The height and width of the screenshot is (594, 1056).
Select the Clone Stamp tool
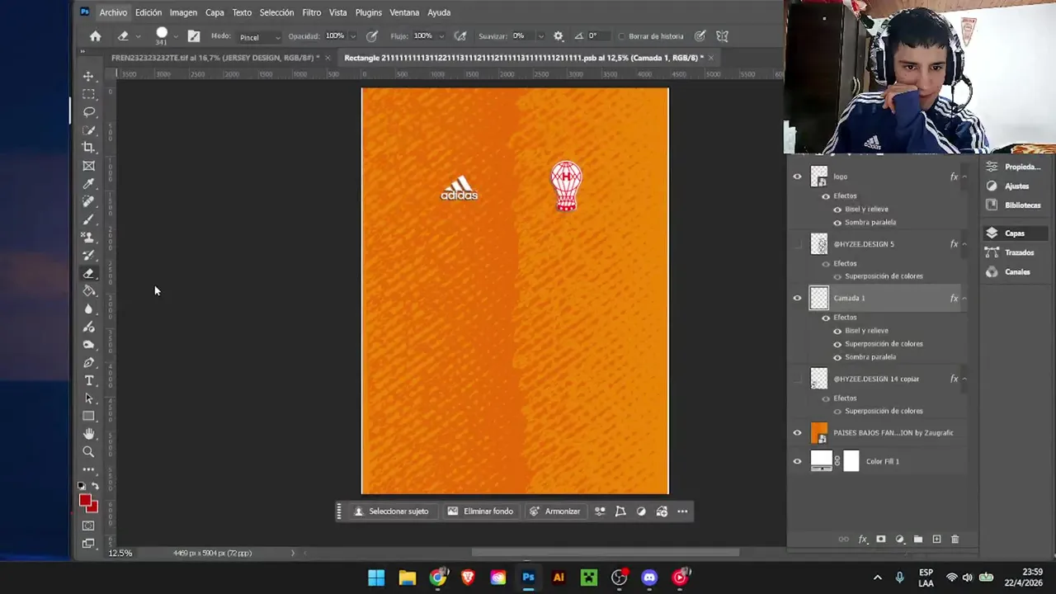coord(88,237)
